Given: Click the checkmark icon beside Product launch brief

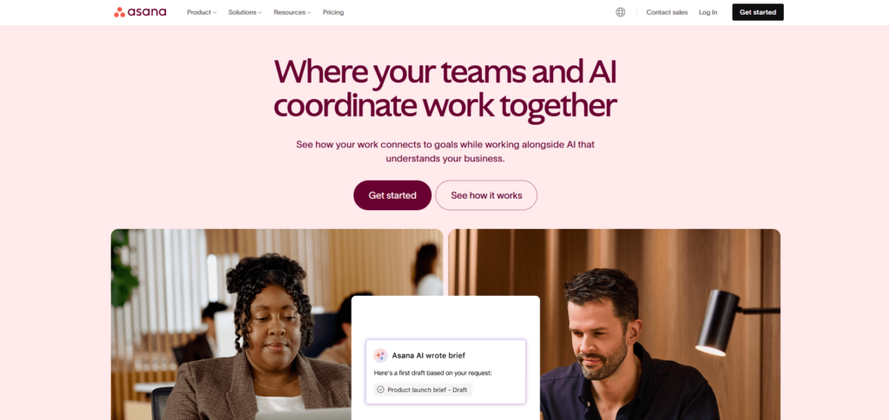Looking at the screenshot, I should pyautogui.click(x=380, y=390).
